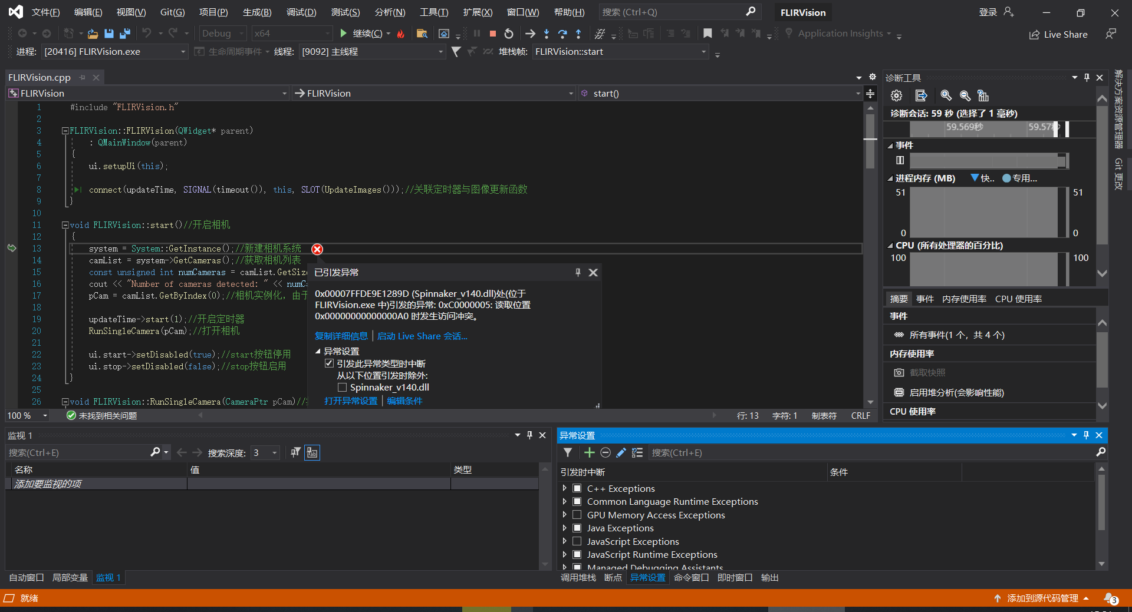
Task: Zoom out on the diagnostics timeline
Action: click(x=965, y=95)
